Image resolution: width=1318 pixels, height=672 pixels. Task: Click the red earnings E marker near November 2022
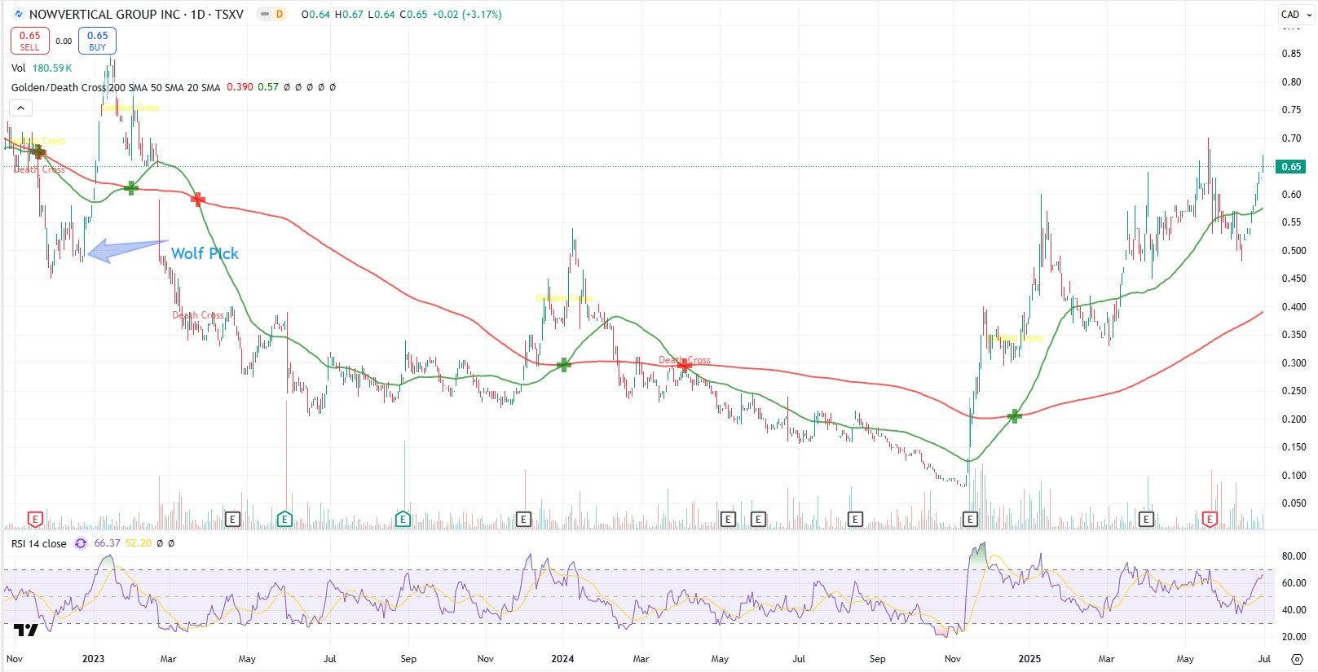pos(35,519)
